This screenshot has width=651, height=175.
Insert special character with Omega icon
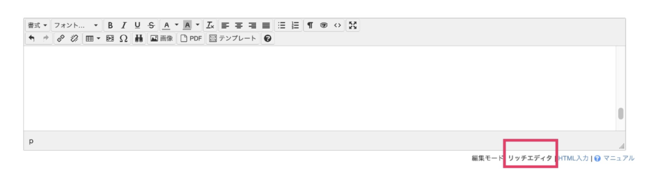(x=123, y=38)
